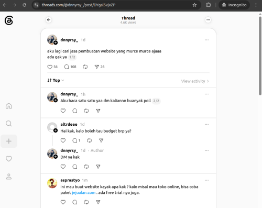Share asprastyo's comment

98,202
